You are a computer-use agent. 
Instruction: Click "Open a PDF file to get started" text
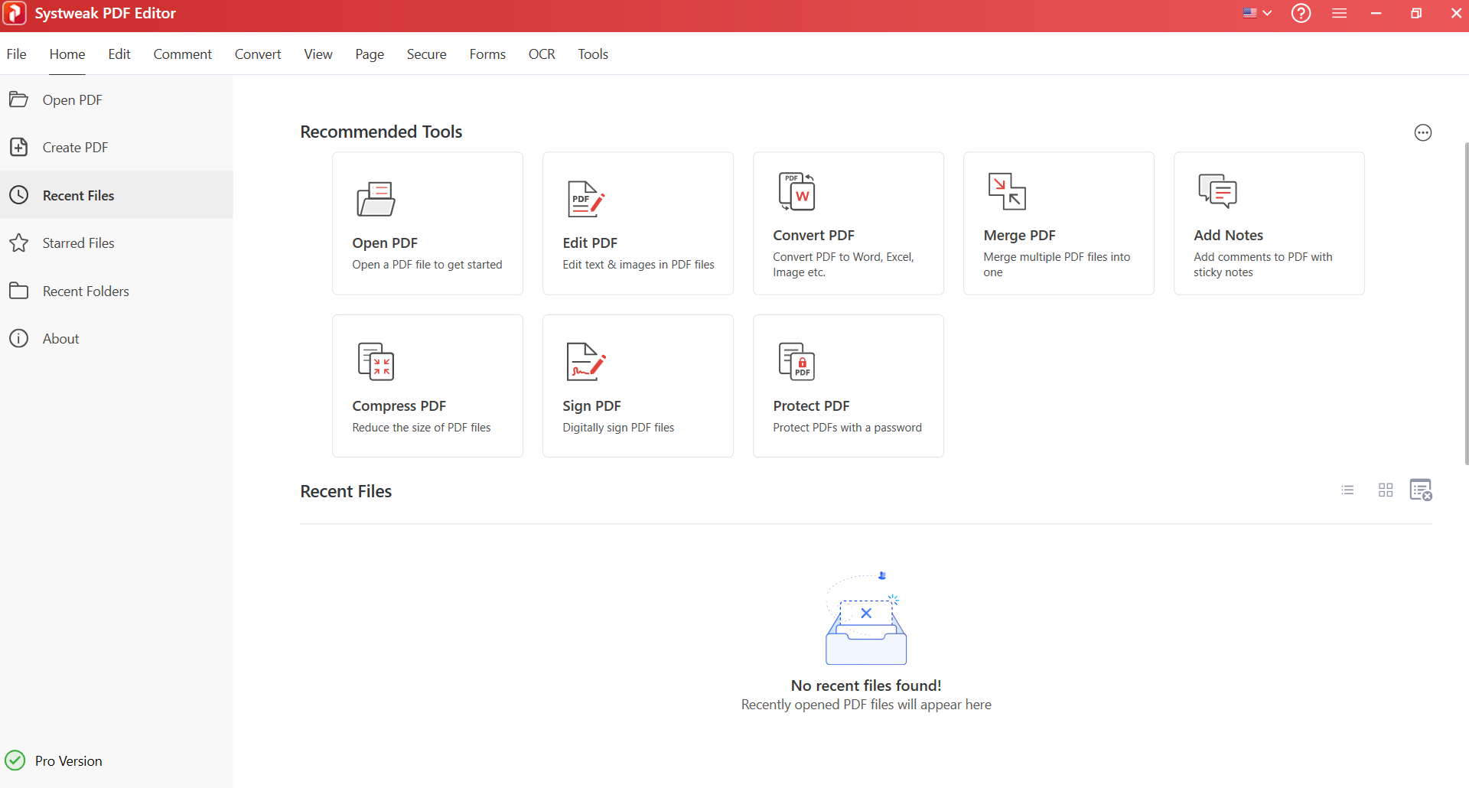tap(427, 265)
